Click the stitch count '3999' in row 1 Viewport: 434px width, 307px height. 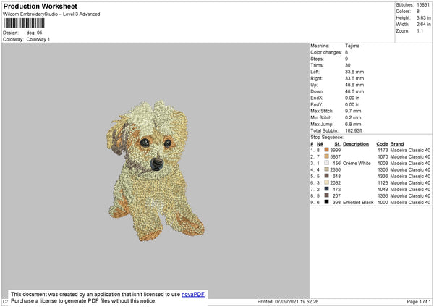tap(335, 150)
